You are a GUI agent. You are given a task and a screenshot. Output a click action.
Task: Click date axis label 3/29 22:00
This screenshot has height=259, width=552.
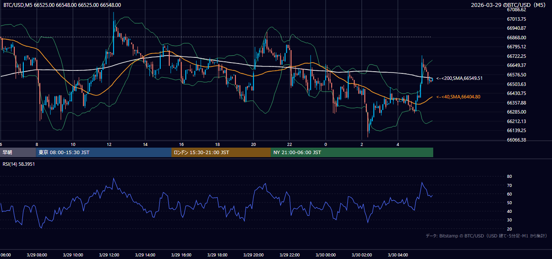[289, 255]
